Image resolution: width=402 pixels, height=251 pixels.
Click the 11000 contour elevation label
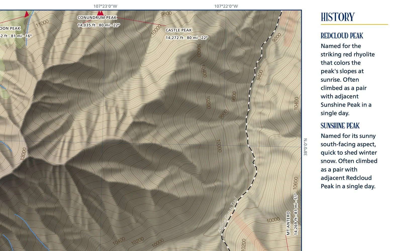(42, 23)
